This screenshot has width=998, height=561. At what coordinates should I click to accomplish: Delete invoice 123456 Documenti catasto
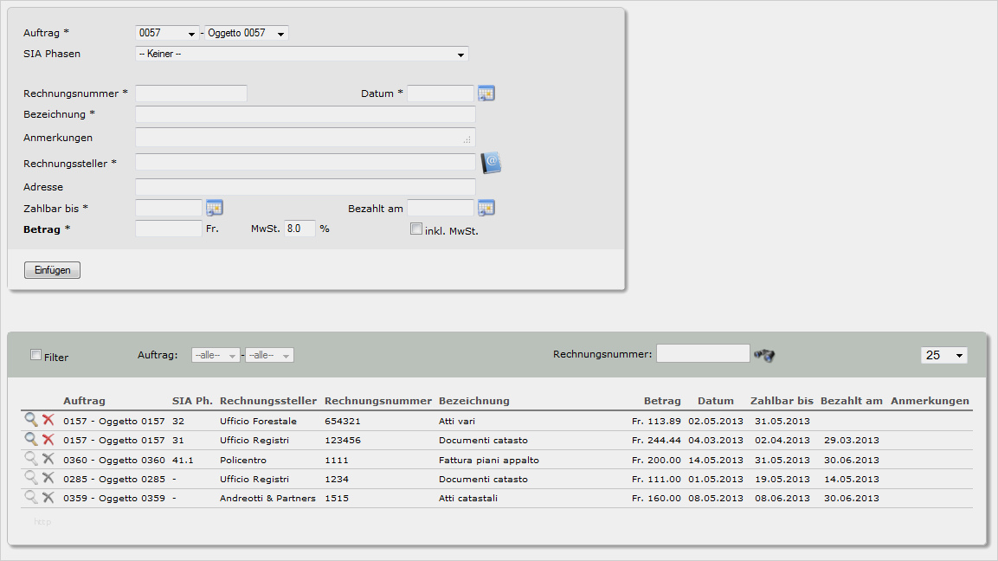(48, 440)
